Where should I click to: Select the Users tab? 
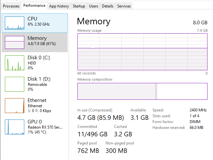pos(94,6)
